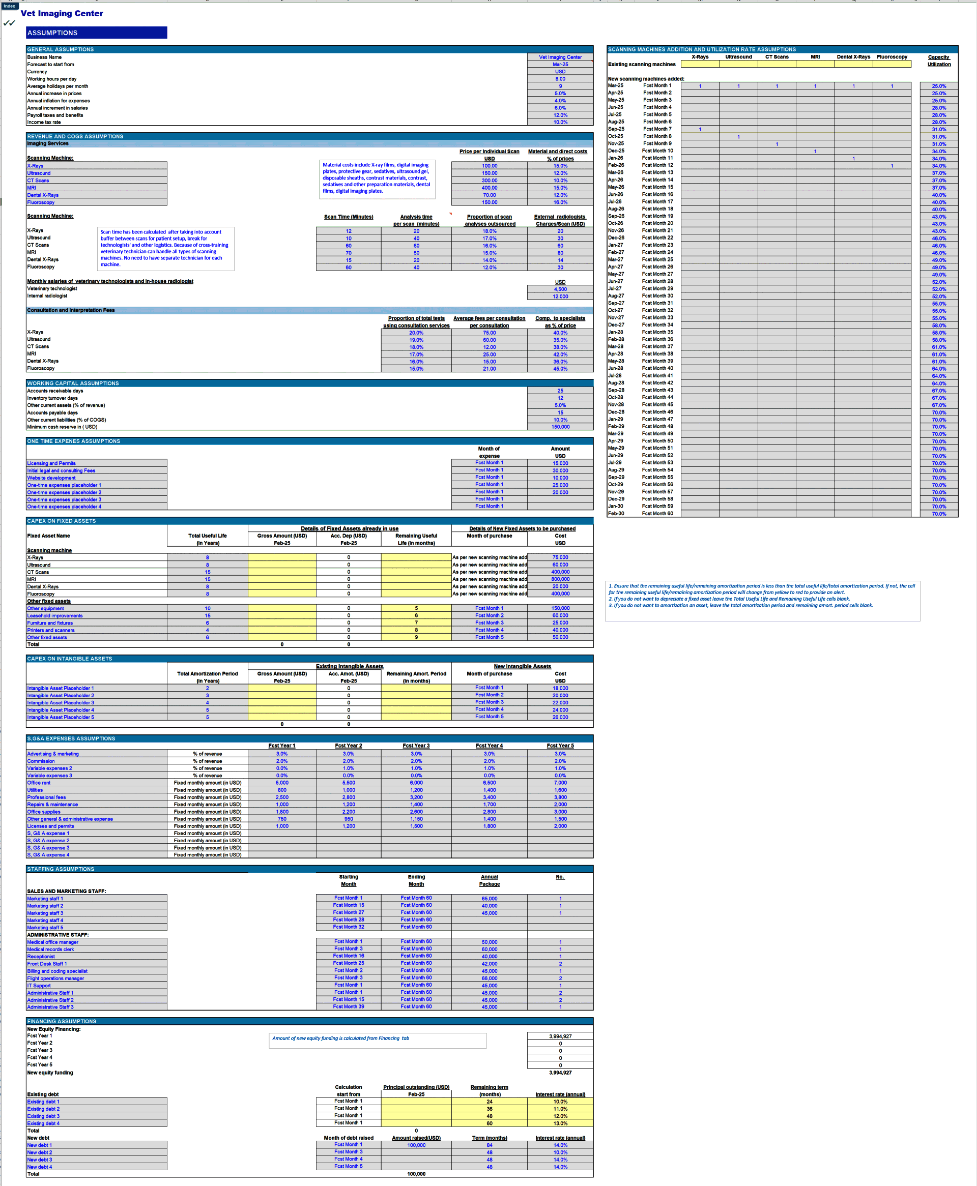The height and width of the screenshot is (1186, 977).
Task: Select Fluoroscopy proportion of analyses outsourced 12.0%
Action: click(489, 268)
